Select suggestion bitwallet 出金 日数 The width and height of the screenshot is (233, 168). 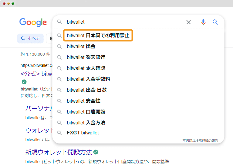pyautogui.click(x=87, y=90)
